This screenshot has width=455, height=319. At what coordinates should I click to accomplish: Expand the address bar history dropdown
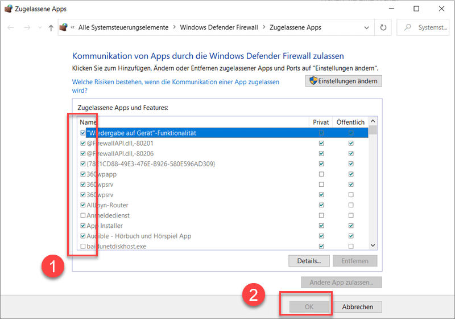click(366, 27)
